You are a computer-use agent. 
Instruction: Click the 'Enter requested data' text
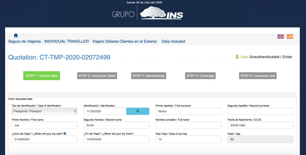click(20, 99)
